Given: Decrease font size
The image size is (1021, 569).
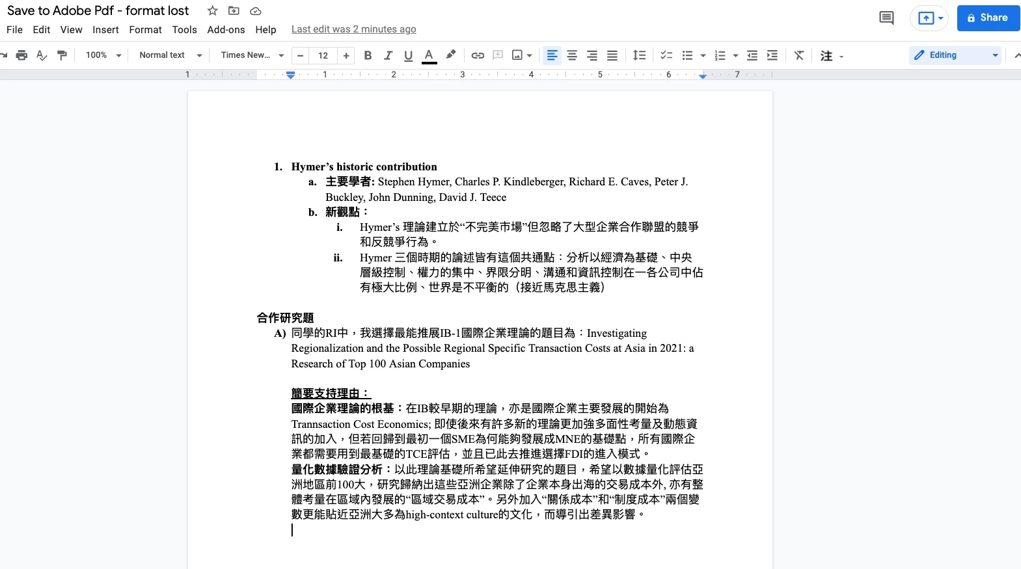Looking at the screenshot, I should coord(300,55).
